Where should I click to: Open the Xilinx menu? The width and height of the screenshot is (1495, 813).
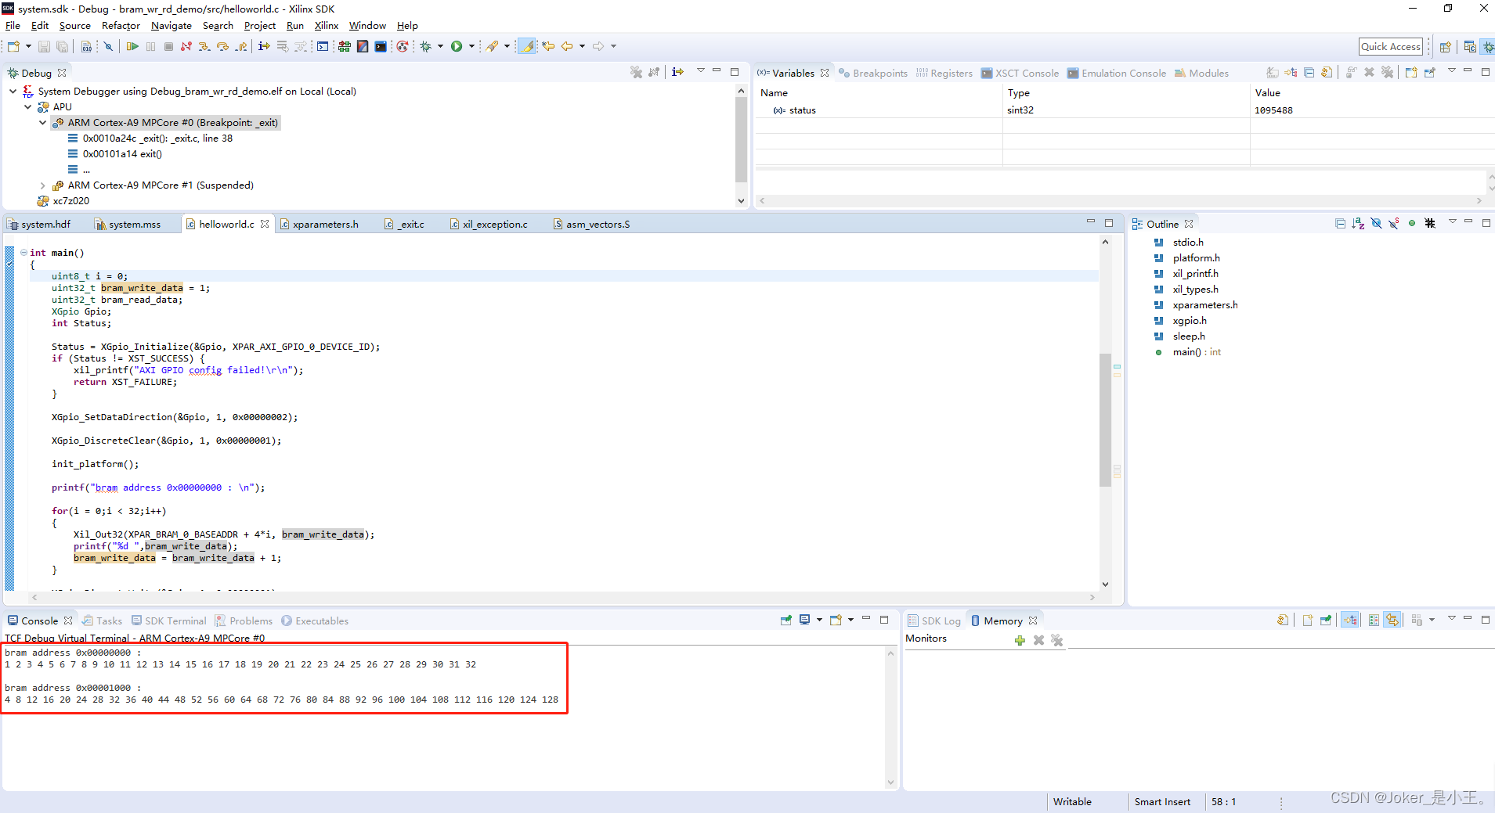click(x=327, y=26)
